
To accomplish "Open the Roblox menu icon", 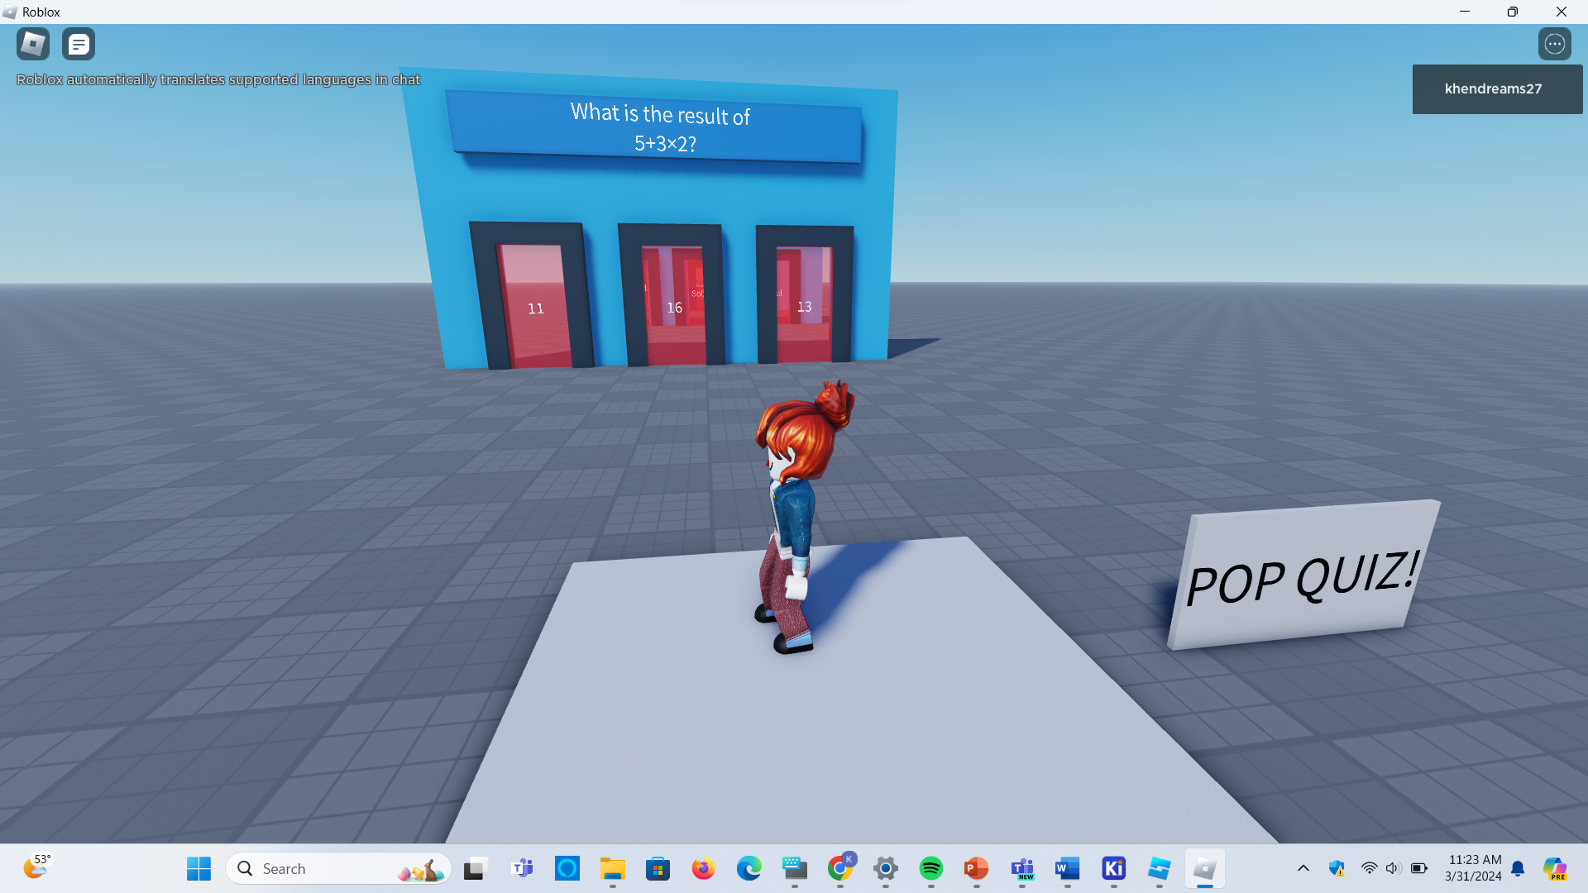I will pos(33,44).
